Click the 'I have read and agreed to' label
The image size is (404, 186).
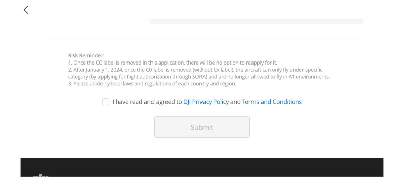(147, 102)
